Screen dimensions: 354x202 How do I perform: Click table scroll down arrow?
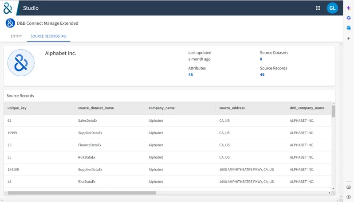[x=334, y=189]
